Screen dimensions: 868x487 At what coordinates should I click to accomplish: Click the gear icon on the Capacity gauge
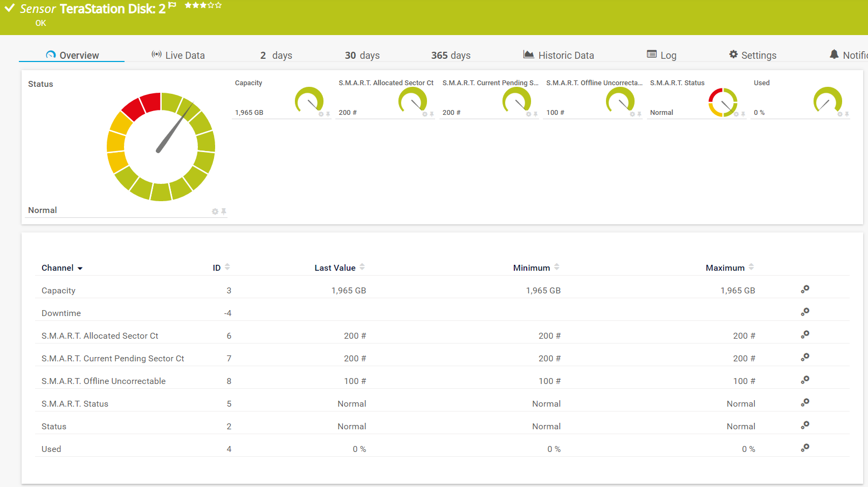point(321,114)
